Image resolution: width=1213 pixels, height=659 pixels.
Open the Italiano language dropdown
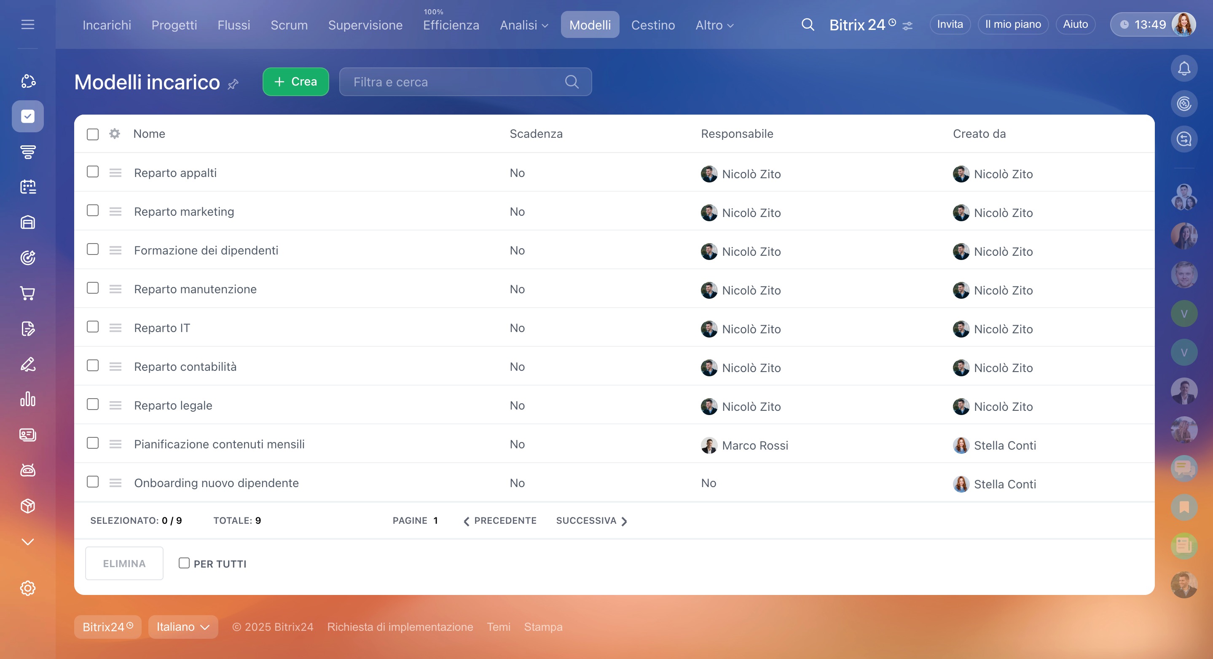click(x=182, y=627)
